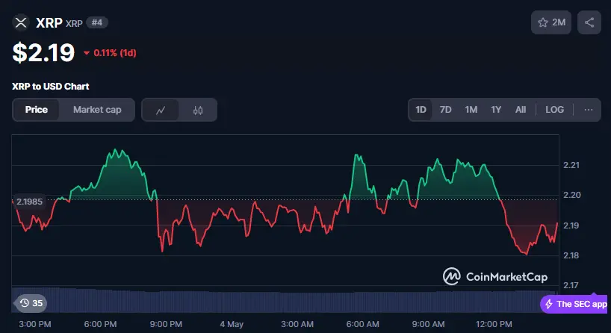Image resolution: width=611 pixels, height=333 pixels.
Task: Click the 2.20 axis label
Action: click(x=571, y=195)
